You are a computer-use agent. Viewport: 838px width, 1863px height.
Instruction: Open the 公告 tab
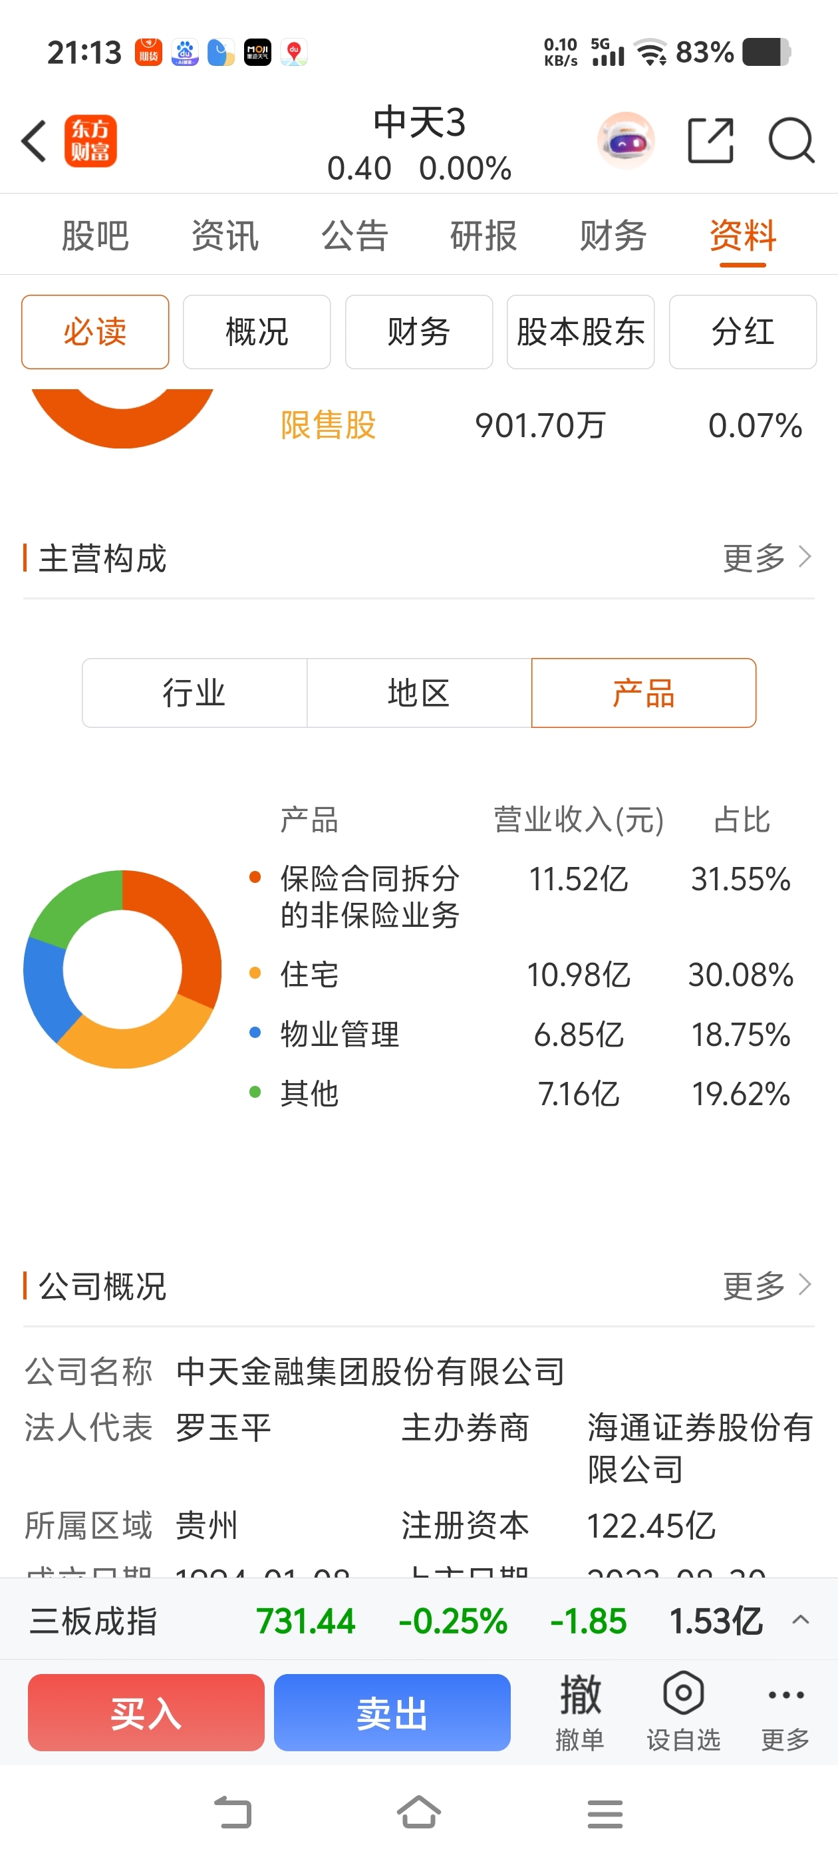(354, 236)
